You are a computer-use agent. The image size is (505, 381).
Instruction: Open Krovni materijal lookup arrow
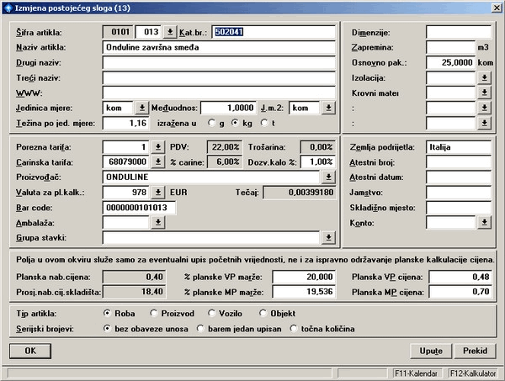coord(484,93)
